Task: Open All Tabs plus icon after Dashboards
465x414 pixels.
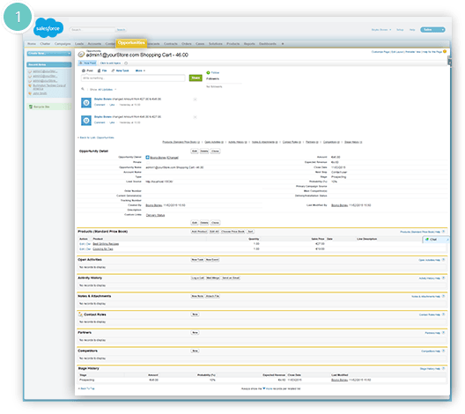Action: [x=283, y=44]
